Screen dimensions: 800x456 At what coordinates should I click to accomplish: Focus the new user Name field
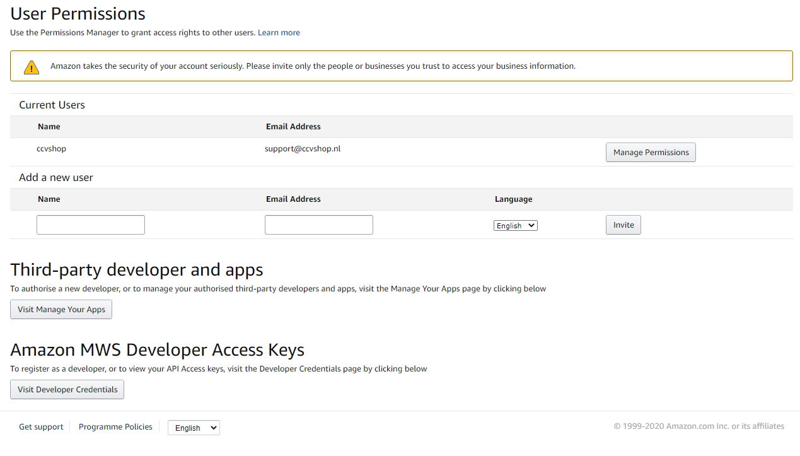coord(91,225)
